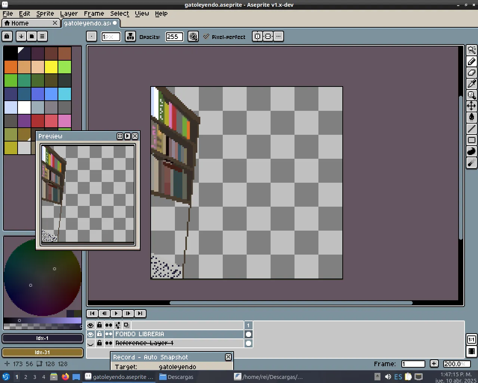Open the Sprite menu
478x383 pixels.
coord(45,13)
